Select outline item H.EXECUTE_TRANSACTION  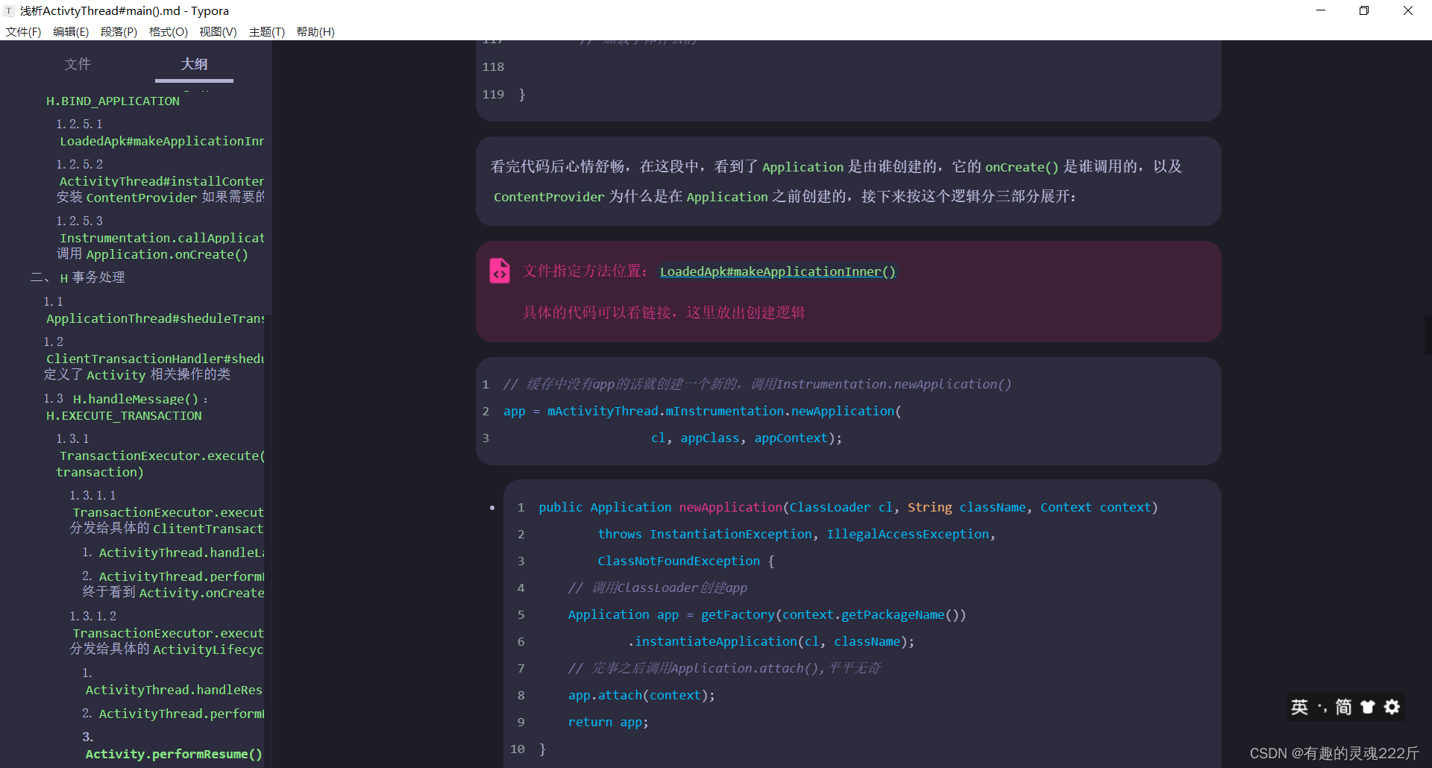pos(124,416)
